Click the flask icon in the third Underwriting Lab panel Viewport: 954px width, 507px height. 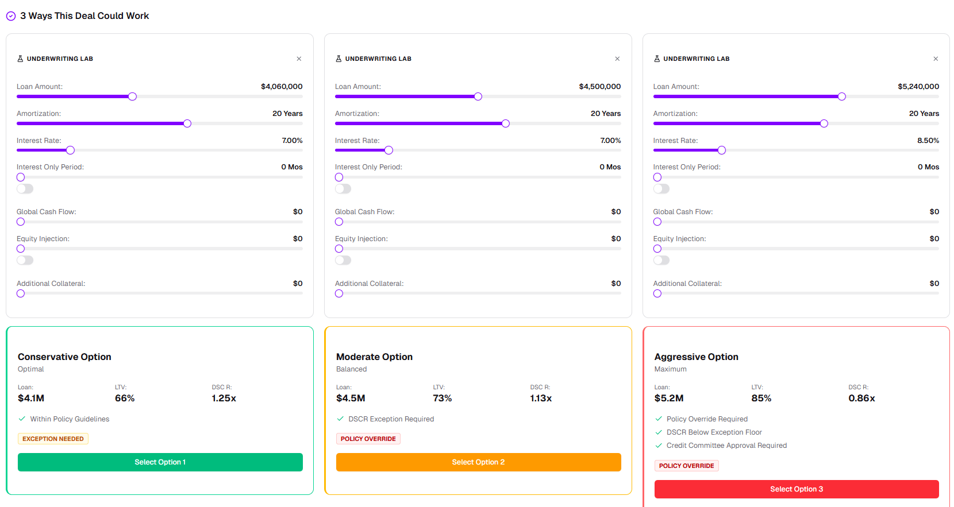pos(657,59)
